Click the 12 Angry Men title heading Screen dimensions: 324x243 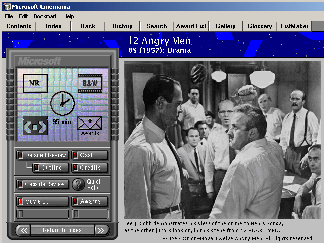coord(159,41)
